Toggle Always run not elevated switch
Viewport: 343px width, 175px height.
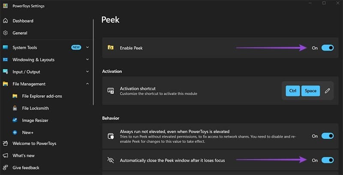327,136
